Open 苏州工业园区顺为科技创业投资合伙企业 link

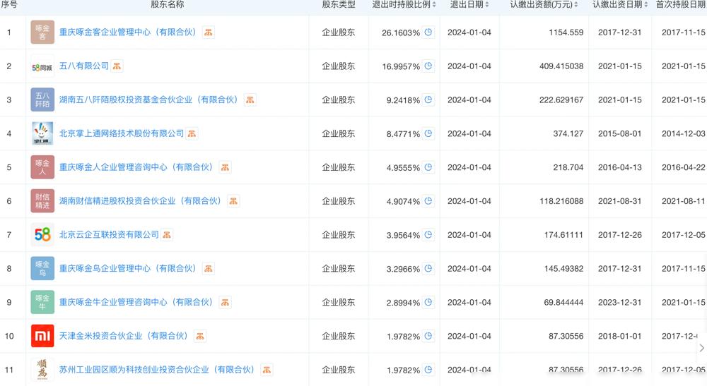pyautogui.click(x=158, y=370)
